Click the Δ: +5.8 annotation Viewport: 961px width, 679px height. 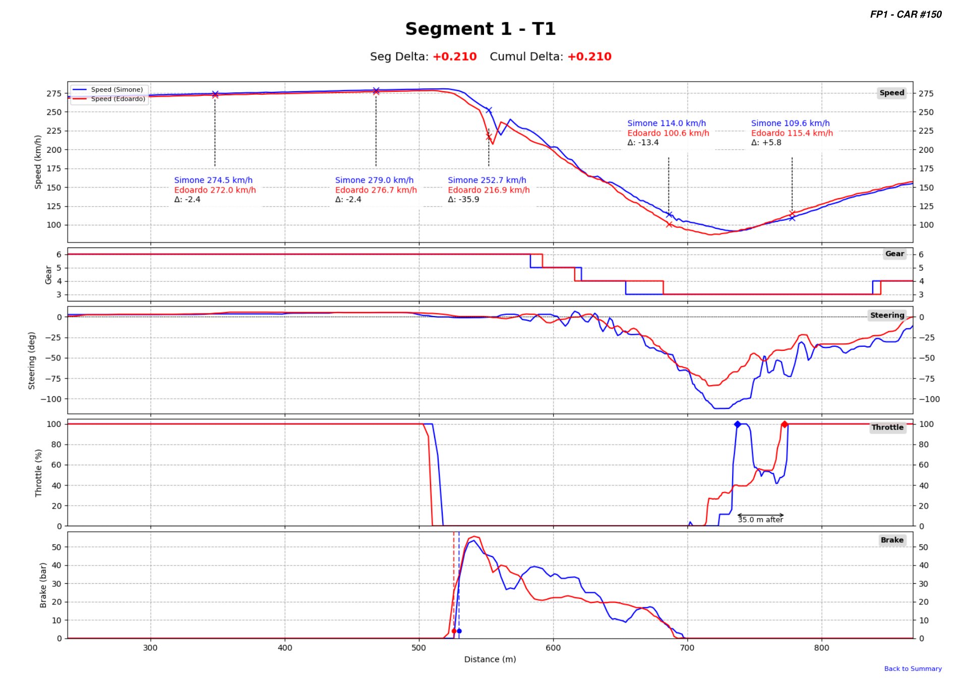pyautogui.click(x=766, y=143)
